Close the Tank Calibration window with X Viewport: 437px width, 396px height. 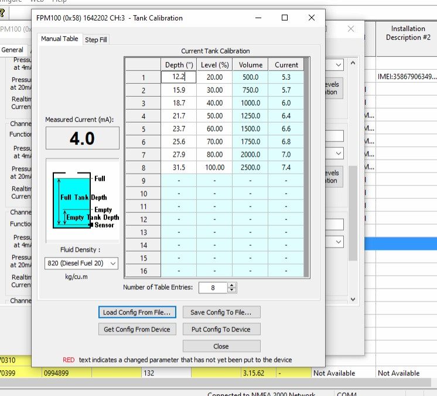click(x=312, y=18)
